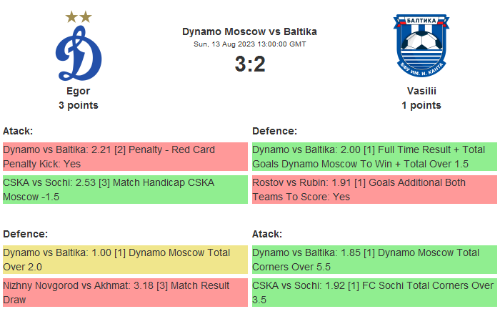Click Vasilii's 1 points label
Viewport: 500px width, 329px height.
coord(421,105)
